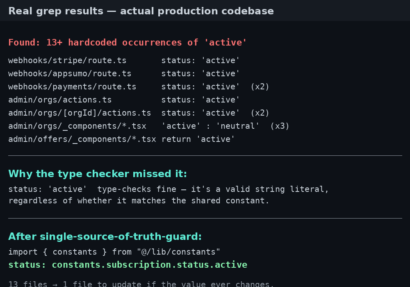Select the red 'Found: 13+ hardcoded occurrences' line
Image resolution: width=410 pixels, height=287 pixels.
(x=128, y=42)
